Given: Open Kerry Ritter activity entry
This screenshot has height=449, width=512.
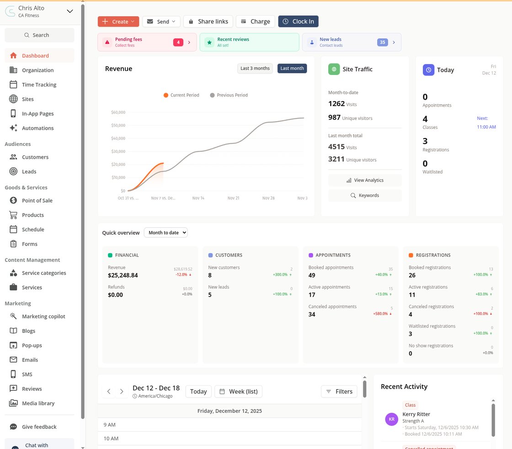Looking at the screenshot, I should (436, 419).
